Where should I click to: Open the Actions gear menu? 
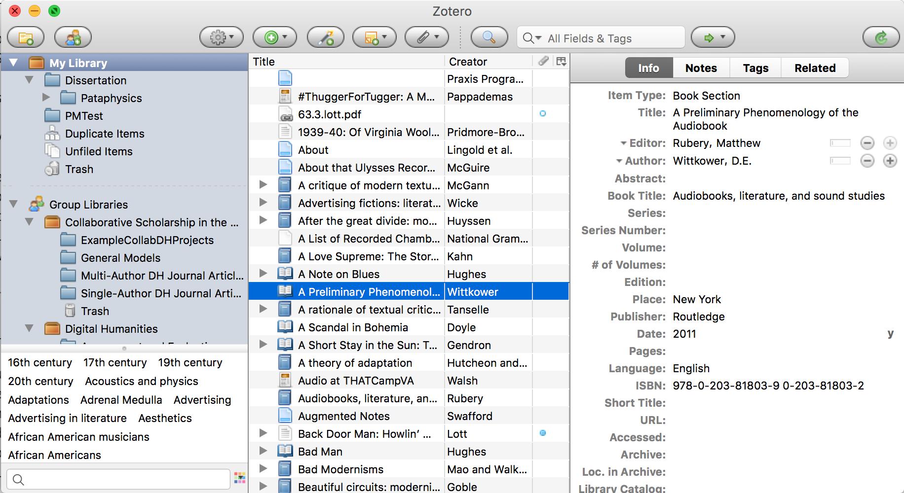[222, 37]
